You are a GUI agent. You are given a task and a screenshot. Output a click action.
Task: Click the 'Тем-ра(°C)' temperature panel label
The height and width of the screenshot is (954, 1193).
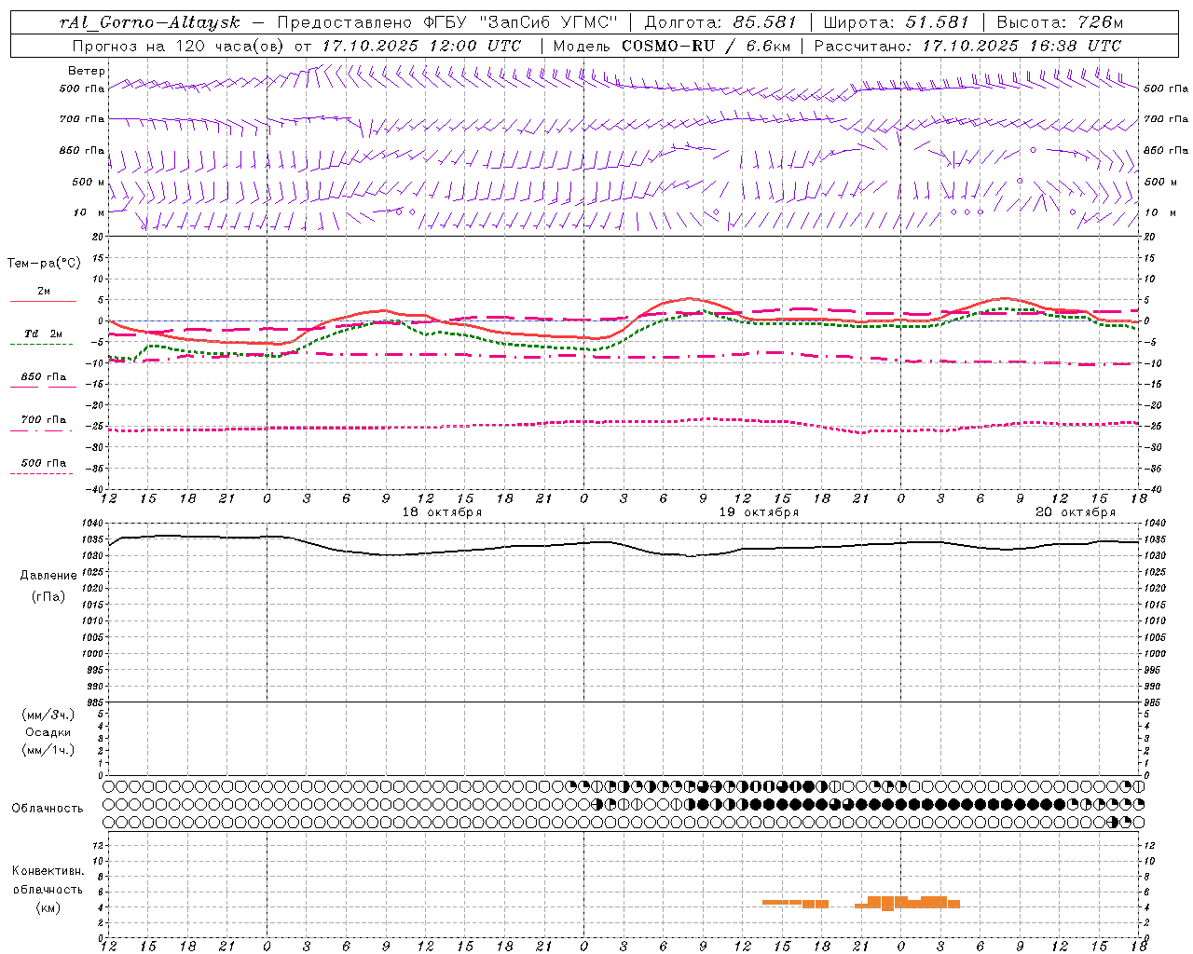44,264
